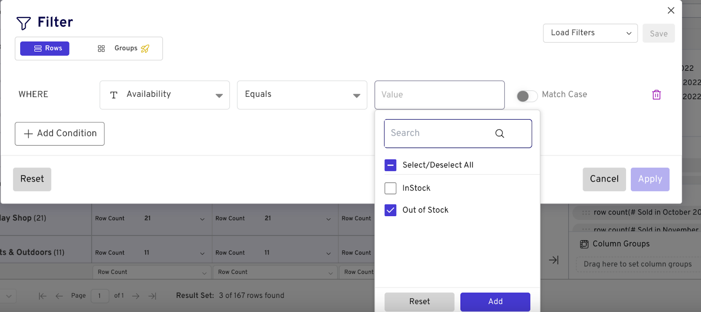Toggle the Match Case switch
The height and width of the screenshot is (312, 701).
point(527,96)
